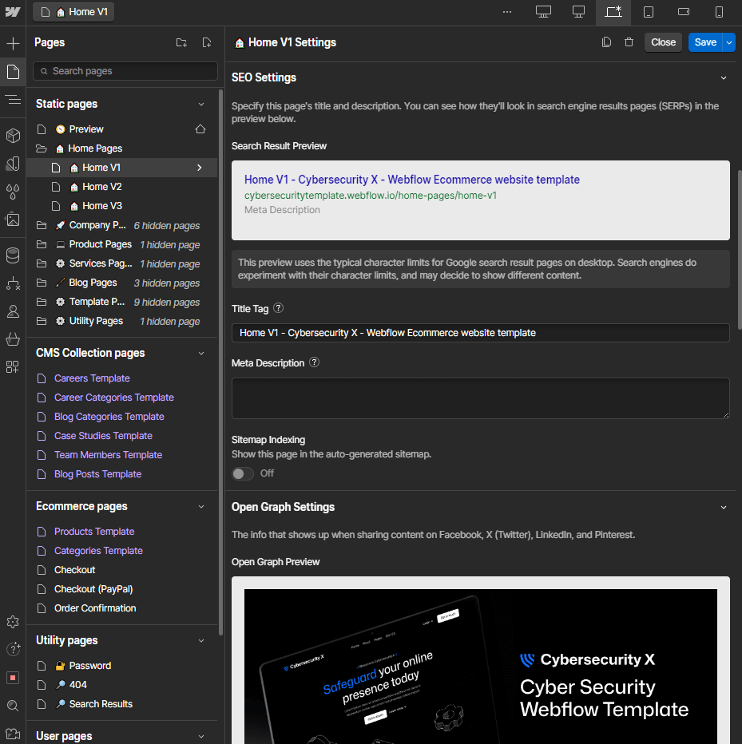Open the CMS Collections panel
The image size is (742, 744).
pyautogui.click(x=13, y=255)
